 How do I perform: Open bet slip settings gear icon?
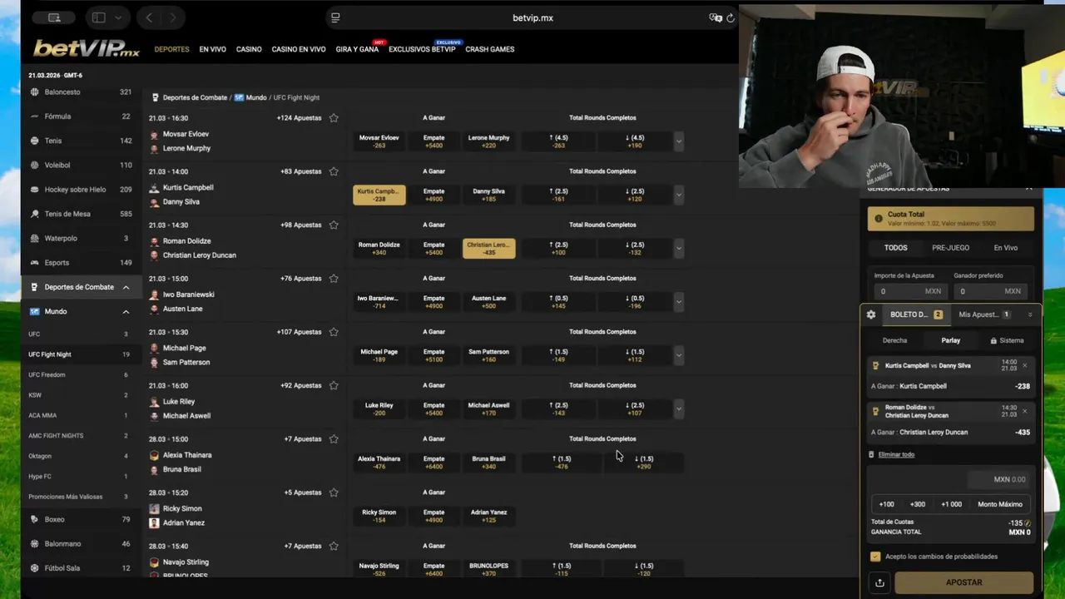pyautogui.click(x=871, y=314)
